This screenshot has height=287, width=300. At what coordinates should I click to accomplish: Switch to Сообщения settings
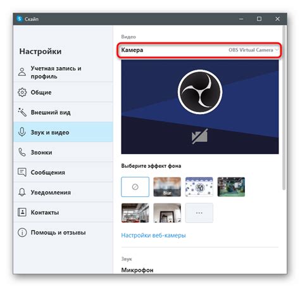pos(63,172)
